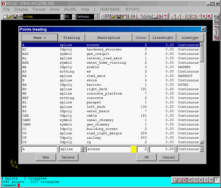Delete the selected point treating entry
Image resolution: width=221 pixels, height=188 pixels.
[68, 157]
